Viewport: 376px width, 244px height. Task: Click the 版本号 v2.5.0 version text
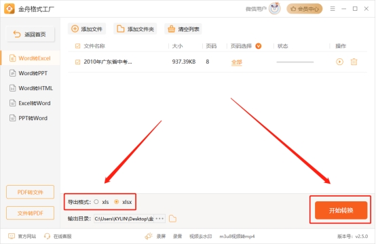pyautogui.click(x=352, y=237)
